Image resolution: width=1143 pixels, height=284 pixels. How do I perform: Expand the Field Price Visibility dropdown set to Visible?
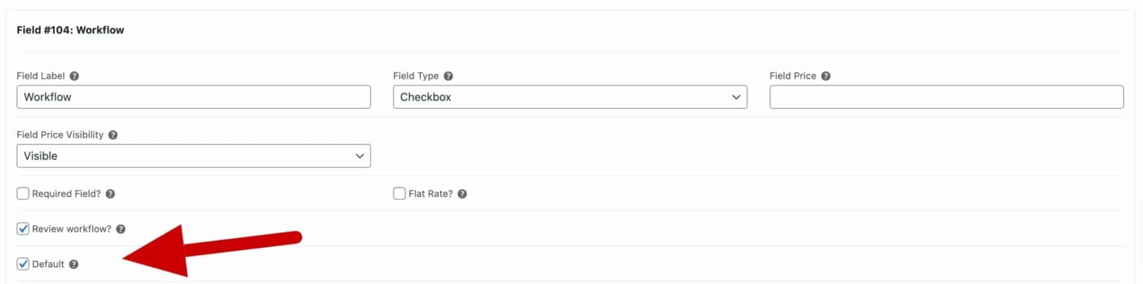tap(193, 156)
